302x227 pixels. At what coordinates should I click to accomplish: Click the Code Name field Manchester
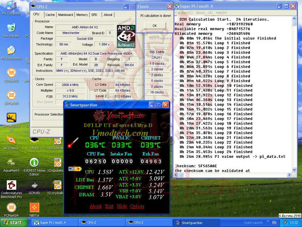[x=71, y=33]
